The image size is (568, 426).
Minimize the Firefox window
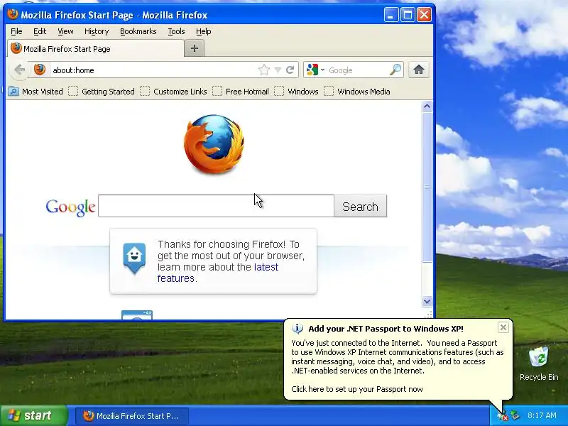click(x=391, y=15)
